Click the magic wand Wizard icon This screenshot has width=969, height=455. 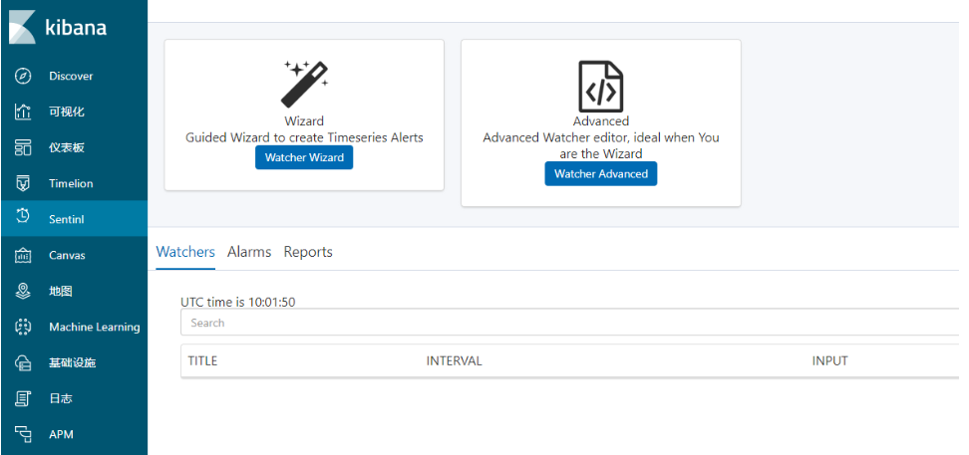(x=305, y=85)
